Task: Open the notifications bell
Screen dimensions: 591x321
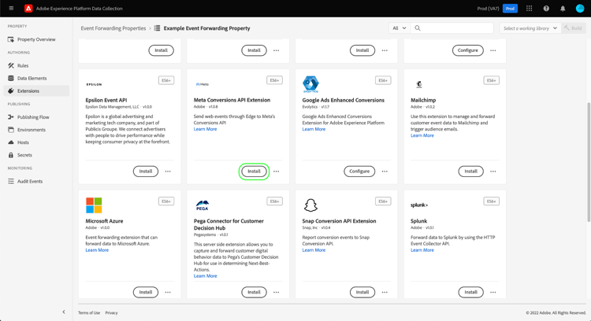Action: tap(563, 9)
